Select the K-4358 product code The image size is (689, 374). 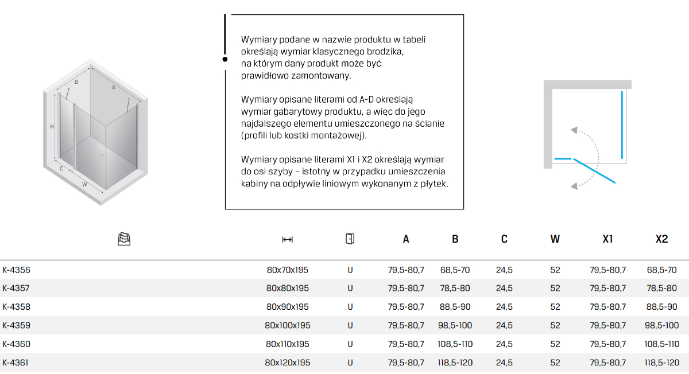[16, 307]
